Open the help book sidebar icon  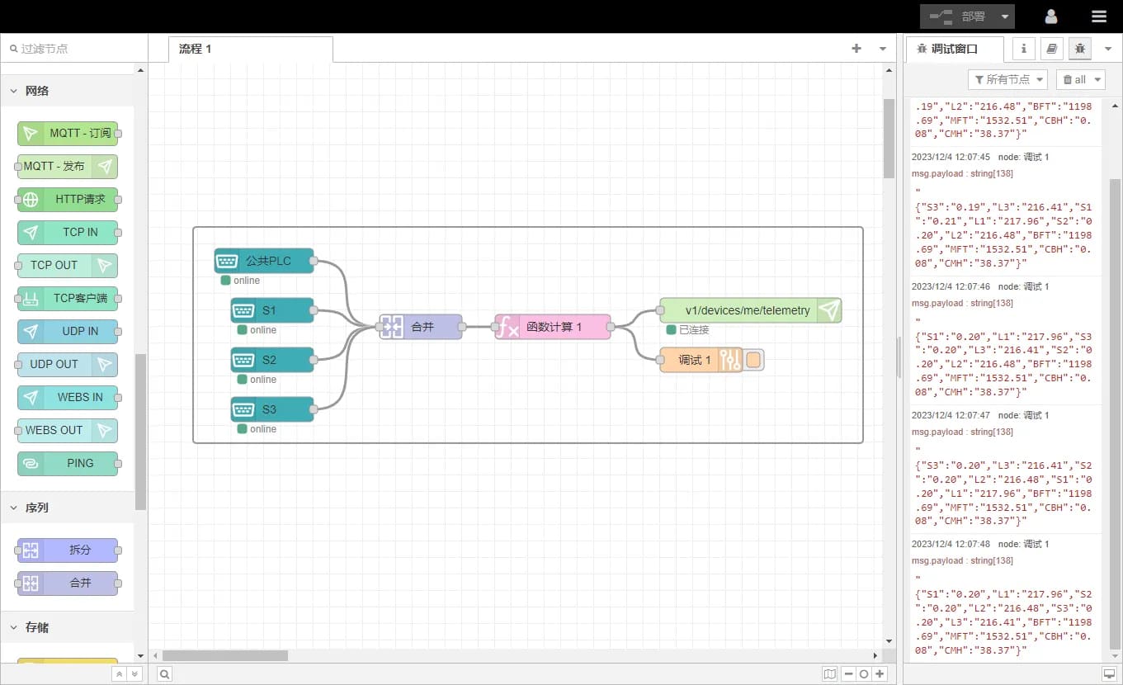(1051, 49)
